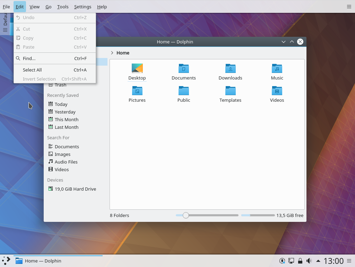Adjust the icon zoom slider

[x=186, y=215]
